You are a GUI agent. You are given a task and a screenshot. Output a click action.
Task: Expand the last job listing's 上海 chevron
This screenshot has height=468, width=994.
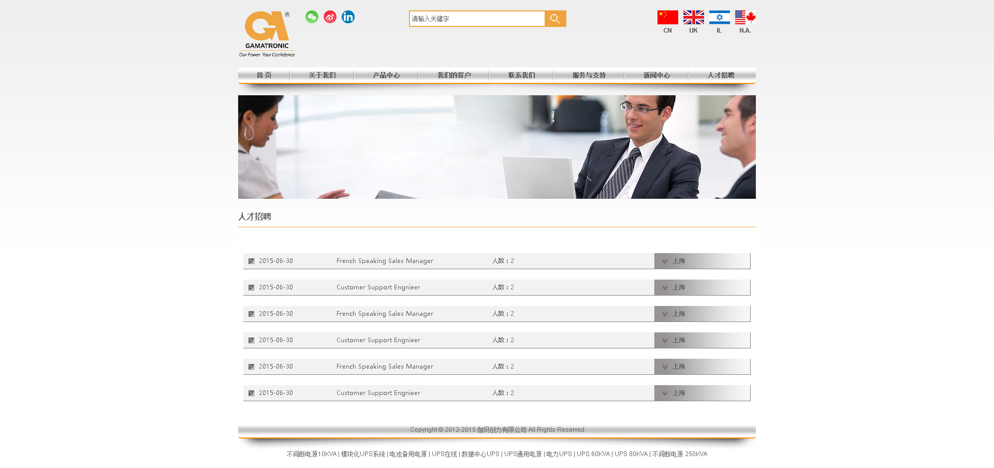click(x=665, y=393)
